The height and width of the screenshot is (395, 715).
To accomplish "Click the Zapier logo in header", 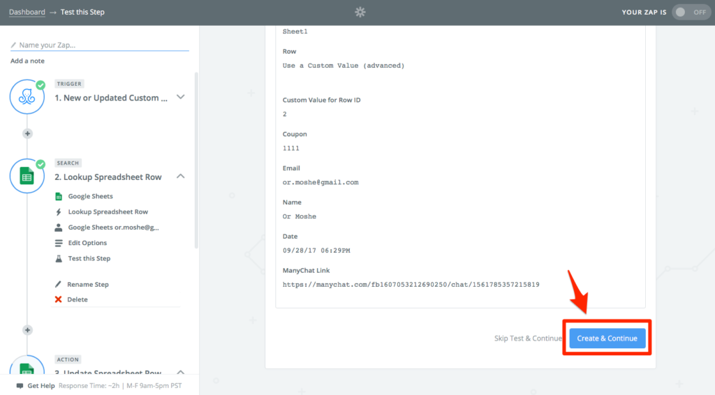I will (360, 13).
